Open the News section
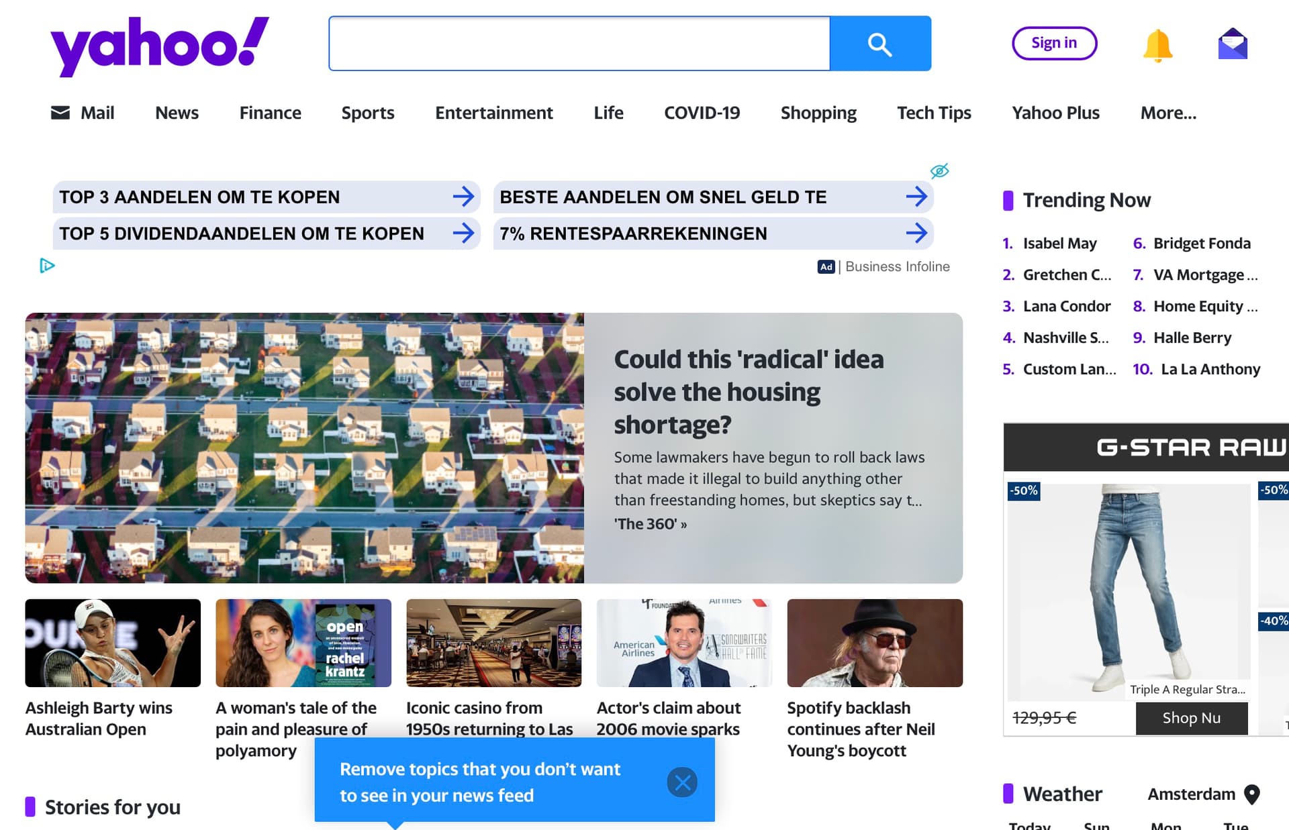This screenshot has width=1289, height=830. coord(177,113)
